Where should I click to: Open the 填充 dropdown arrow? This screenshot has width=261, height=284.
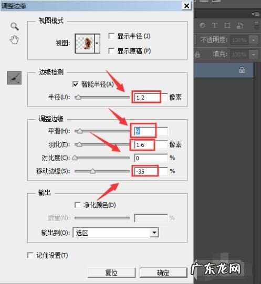254,55
